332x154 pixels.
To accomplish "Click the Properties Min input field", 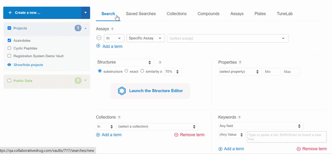I will tap(272, 72).
